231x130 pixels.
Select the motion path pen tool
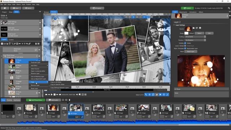click(x=146, y=95)
